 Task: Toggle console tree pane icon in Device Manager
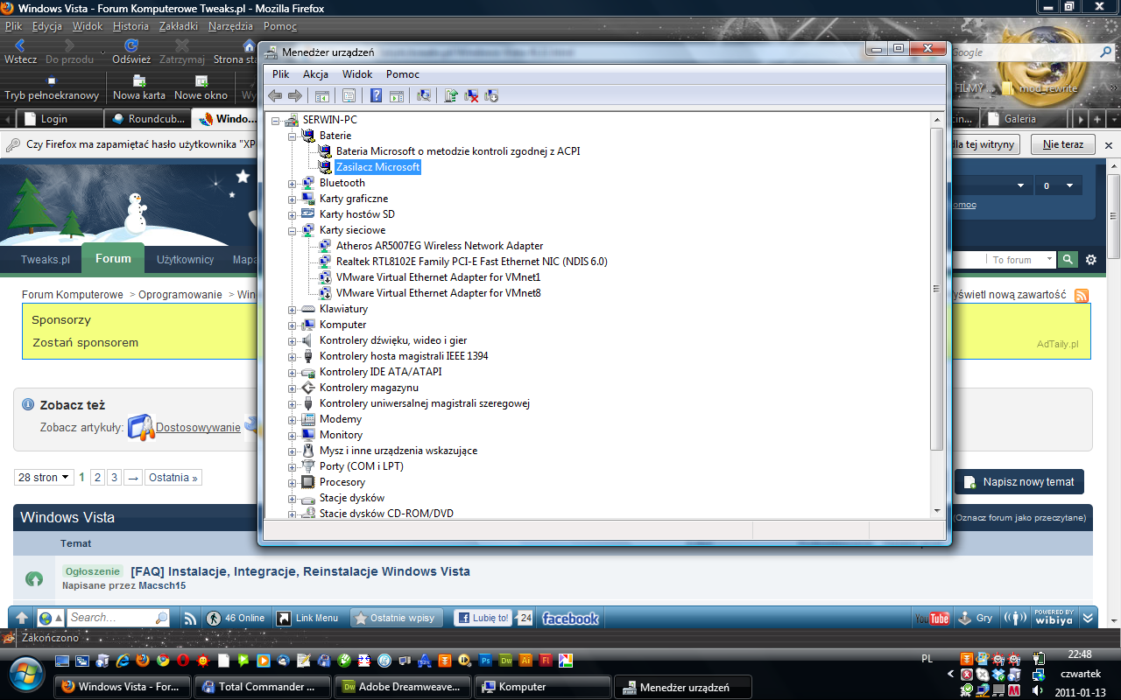(x=321, y=95)
